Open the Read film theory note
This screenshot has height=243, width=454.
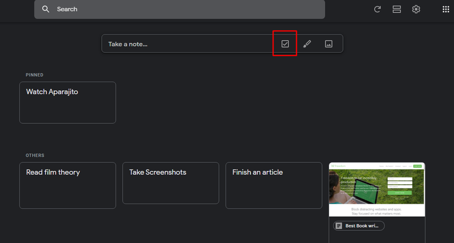pyautogui.click(x=68, y=185)
